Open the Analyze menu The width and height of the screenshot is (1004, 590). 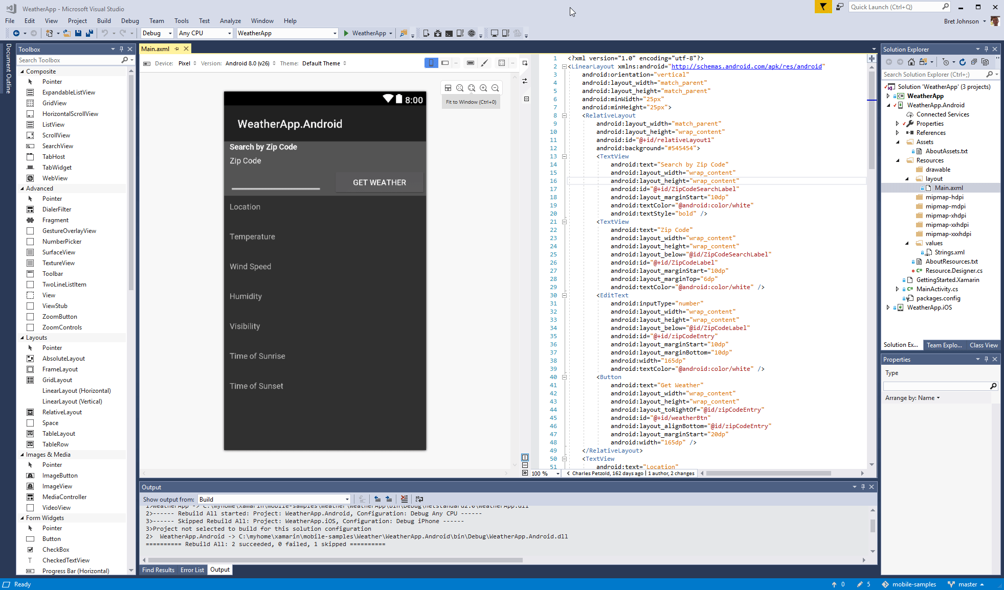pyautogui.click(x=230, y=21)
